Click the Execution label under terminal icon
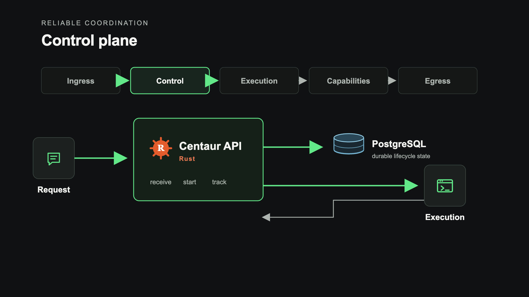Screen dimensions: 529x297 pyautogui.click(x=445, y=217)
